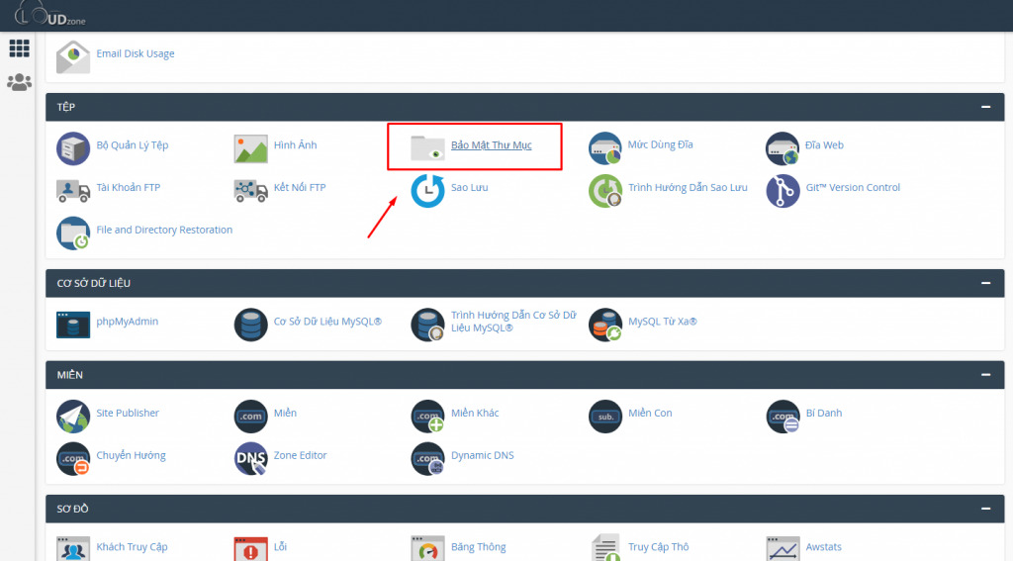Open the Tài Khoản FTP truck icon
1013x561 pixels.
click(x=73, y=191)
